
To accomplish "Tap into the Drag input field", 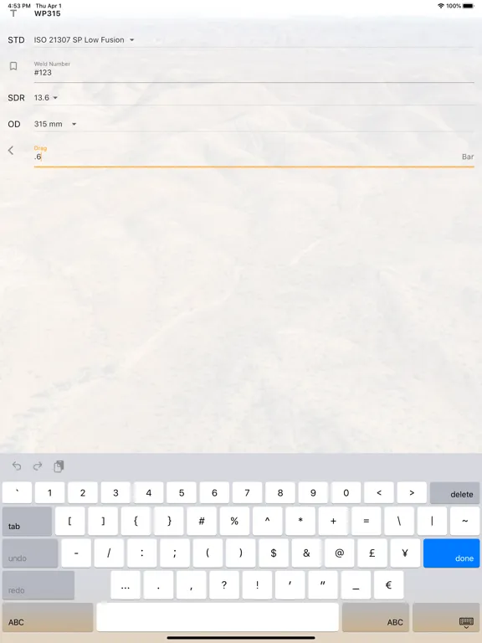I will [254, 157].
